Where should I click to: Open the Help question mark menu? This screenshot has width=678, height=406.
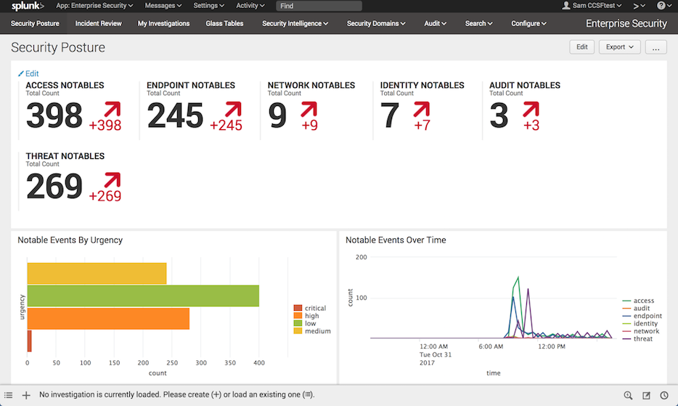click(663, 6)
